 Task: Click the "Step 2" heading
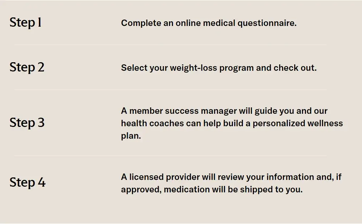(x=27, y=68)
